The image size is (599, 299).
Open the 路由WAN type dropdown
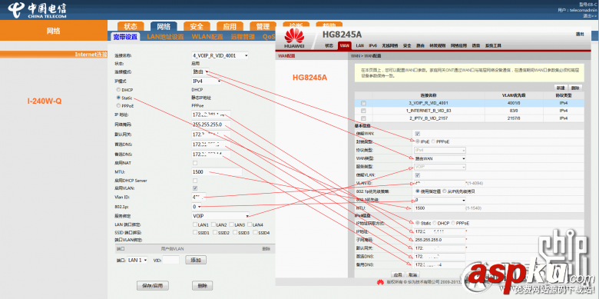tap(440, 158)
